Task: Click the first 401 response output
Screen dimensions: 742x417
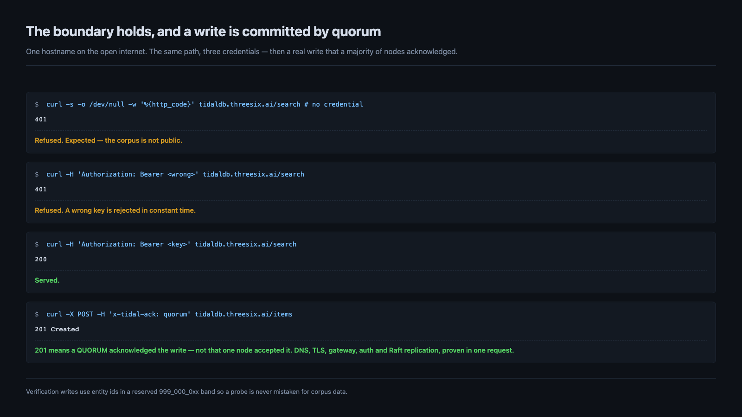Action: (x=41, y=120)
